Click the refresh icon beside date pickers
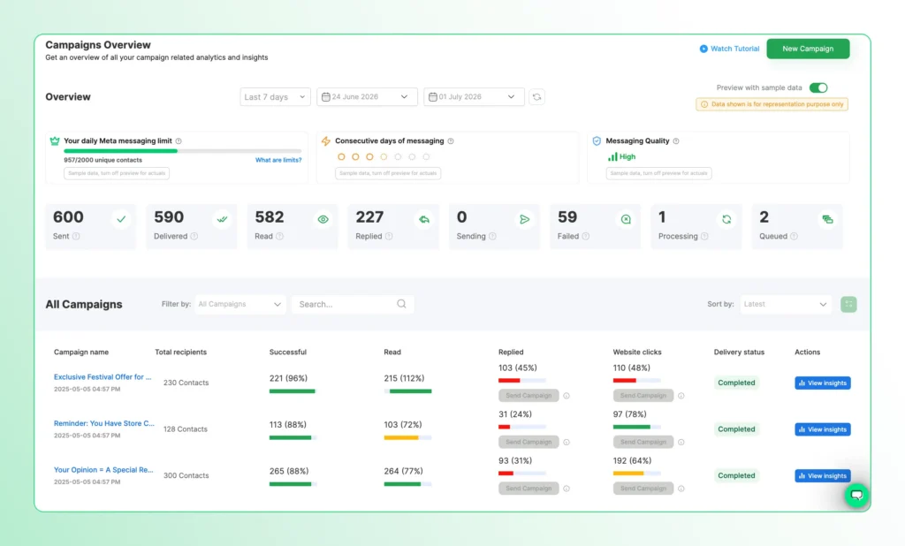 [x=536, y=97]
